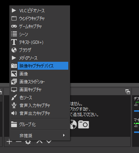139x153 pixels.
Task: Click the globe icon in sources hint
Action: click(73, 124)
